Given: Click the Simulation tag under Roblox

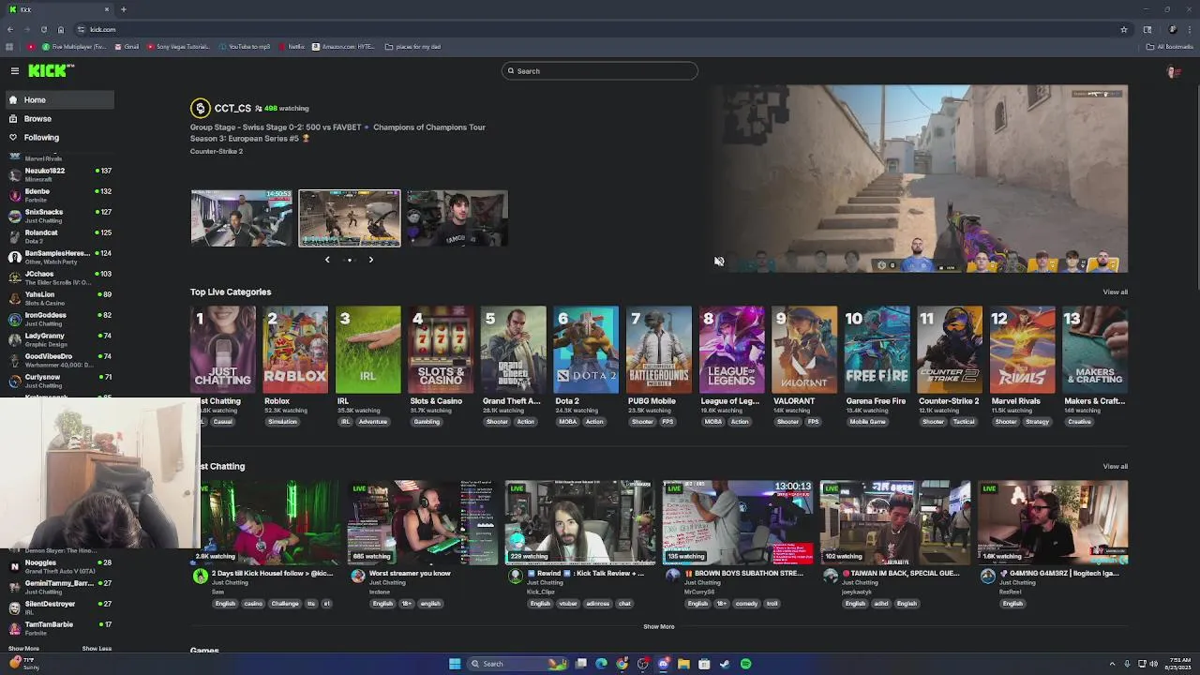Looking at the screenshot, I should tap(282, 422).
